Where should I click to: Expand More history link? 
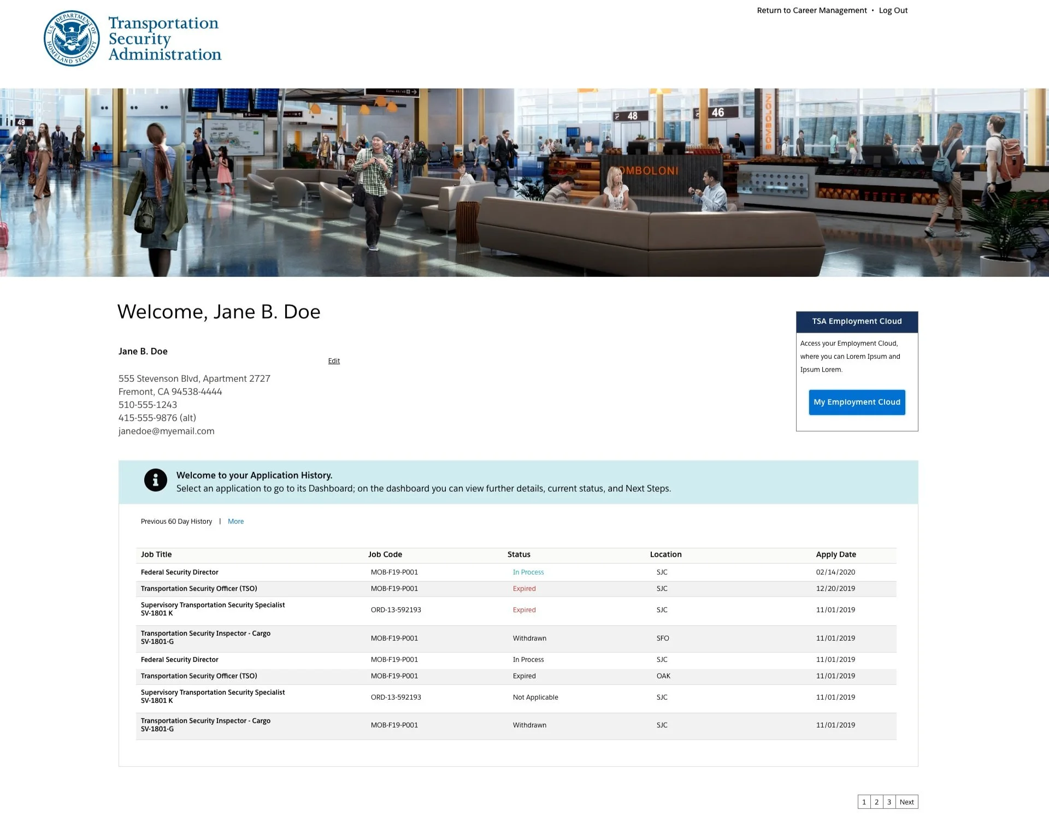pyautogui.click(x=235, y=522)
